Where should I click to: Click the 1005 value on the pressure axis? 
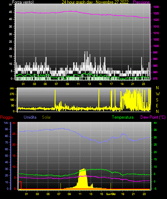click(156, 39)
